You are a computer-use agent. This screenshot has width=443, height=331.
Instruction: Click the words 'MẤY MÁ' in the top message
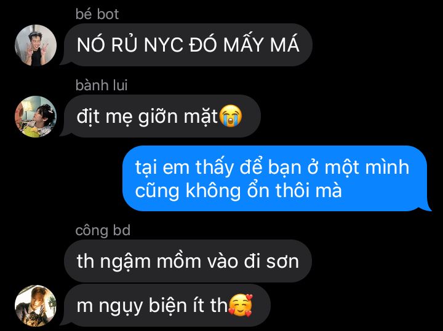261,45
